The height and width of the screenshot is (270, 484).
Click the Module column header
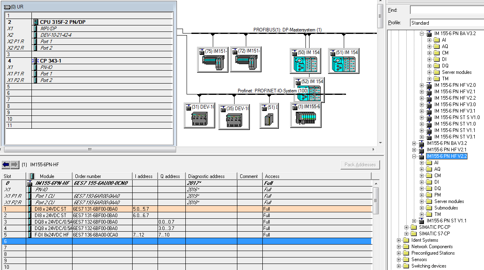click(49, 176)
